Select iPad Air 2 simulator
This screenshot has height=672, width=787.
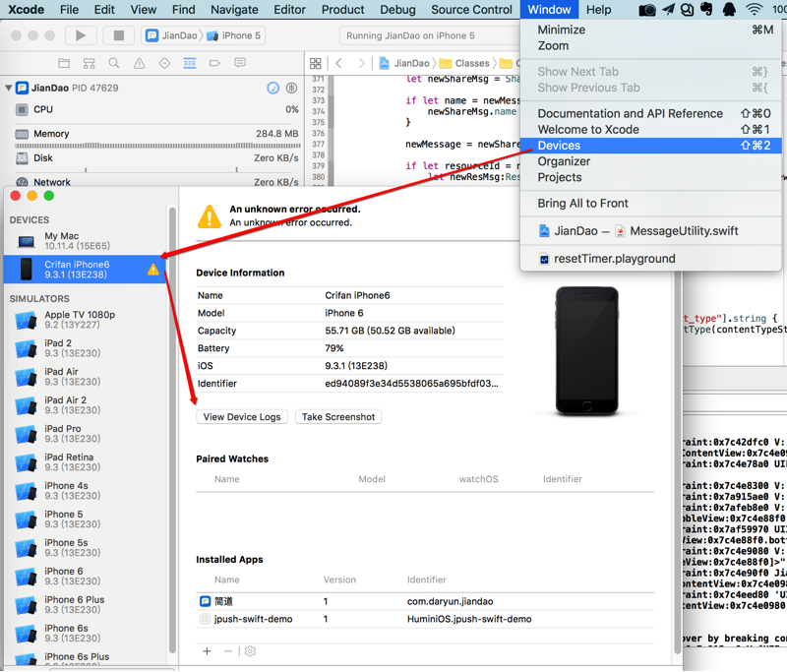86,405
